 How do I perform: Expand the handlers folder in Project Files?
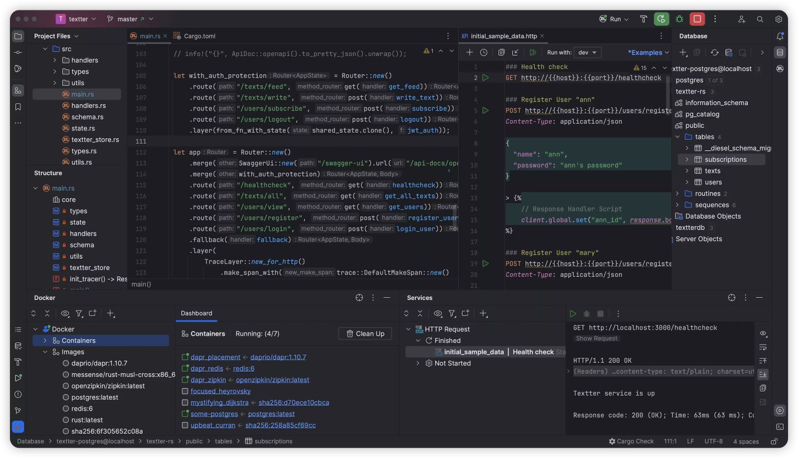coord(55,60)
